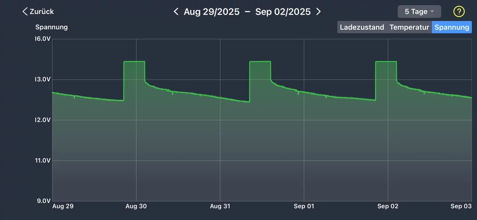
Task: Click the third voltage peak plateau
Action: pos(386,62)
